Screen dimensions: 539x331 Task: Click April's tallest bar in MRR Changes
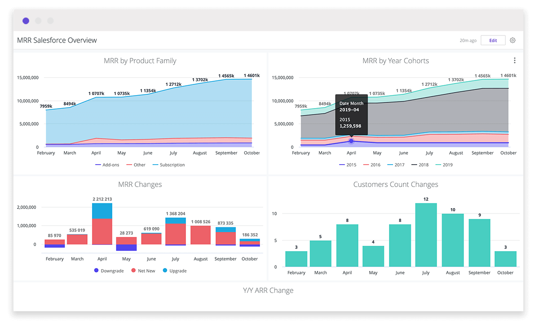click(x=102, y=224)
